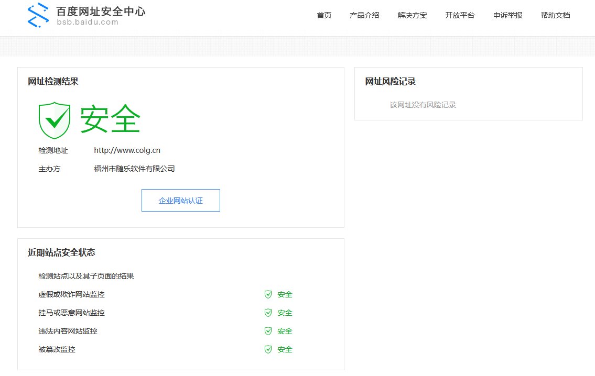Click the 挂马或恶意网站监控 row label
This screenshot has height=376, width=595.
[71, 313]
